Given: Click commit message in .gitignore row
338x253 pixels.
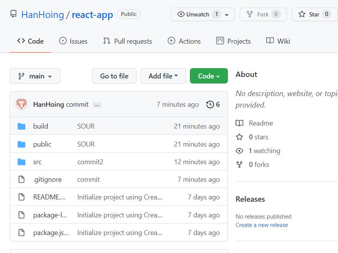Looking at the screenshot, I should [x=88, y=180].
